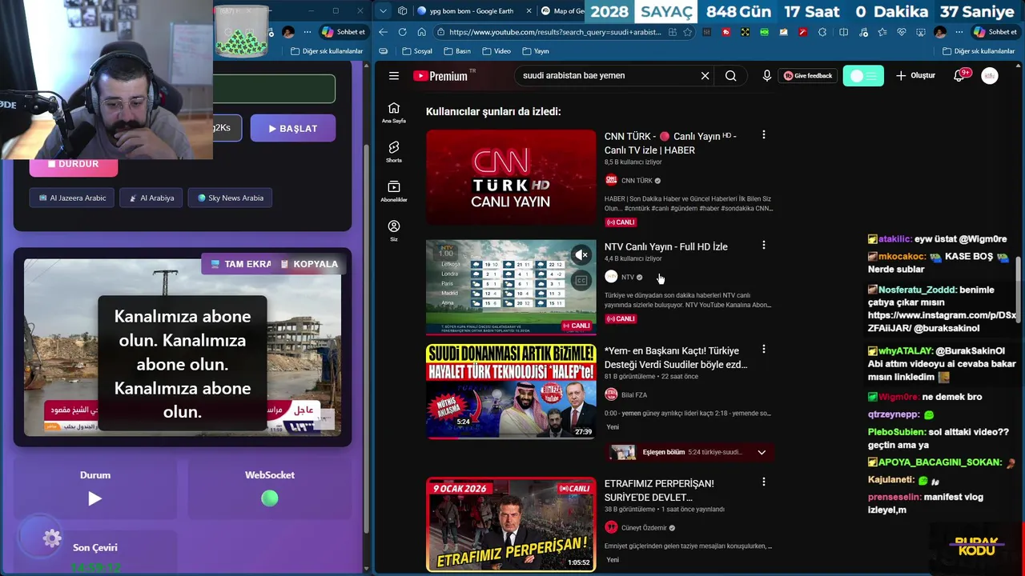The image size is (1025, 576).
Task: Open the Oluştur create menu
Action: pos(915,75)
